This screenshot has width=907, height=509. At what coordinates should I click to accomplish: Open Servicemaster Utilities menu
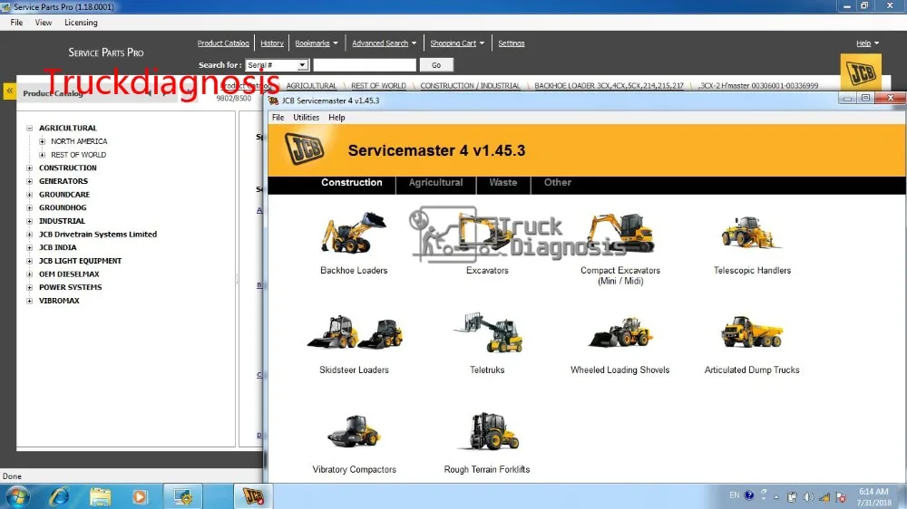point(306,117)
